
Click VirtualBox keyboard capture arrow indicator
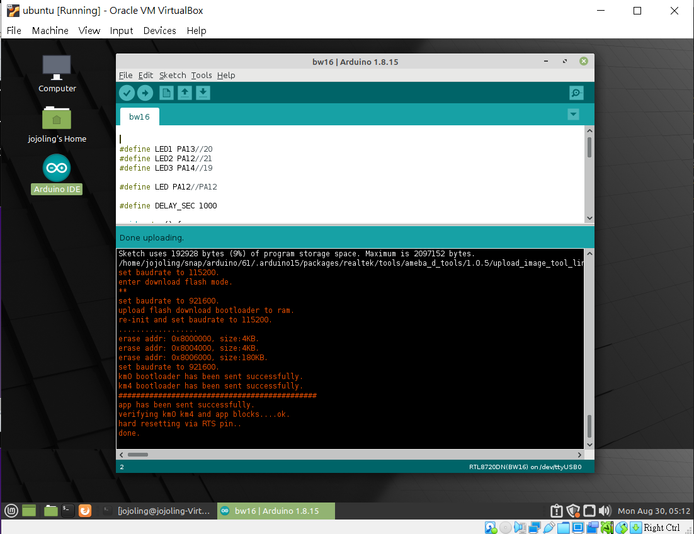pyautogui.click(x=635, y=527)
